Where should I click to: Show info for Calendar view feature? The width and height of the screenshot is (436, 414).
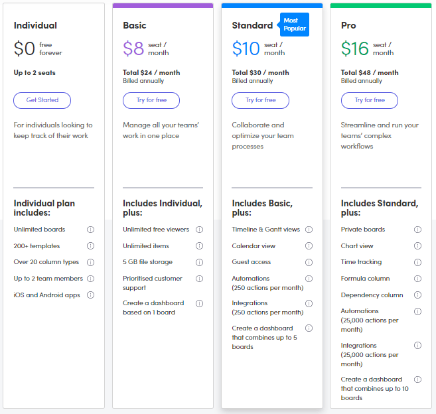click(x=309, y=245)
